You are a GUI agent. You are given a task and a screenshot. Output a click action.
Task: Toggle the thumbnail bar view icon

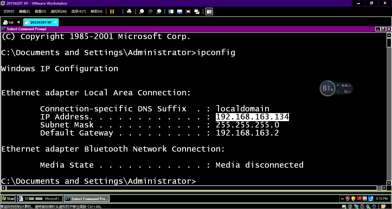180,11
